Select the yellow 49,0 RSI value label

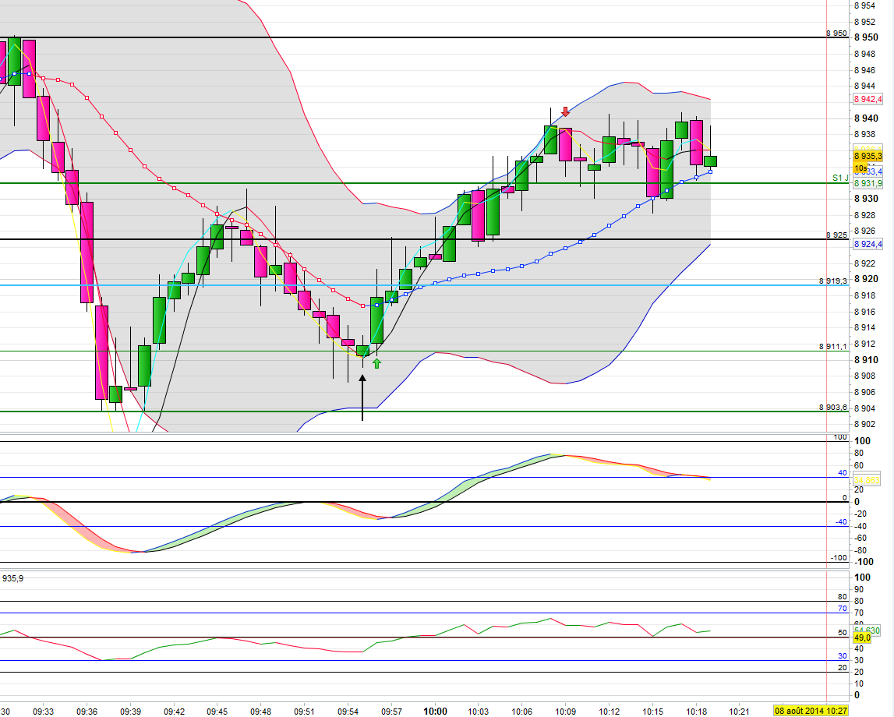[861, 638]
